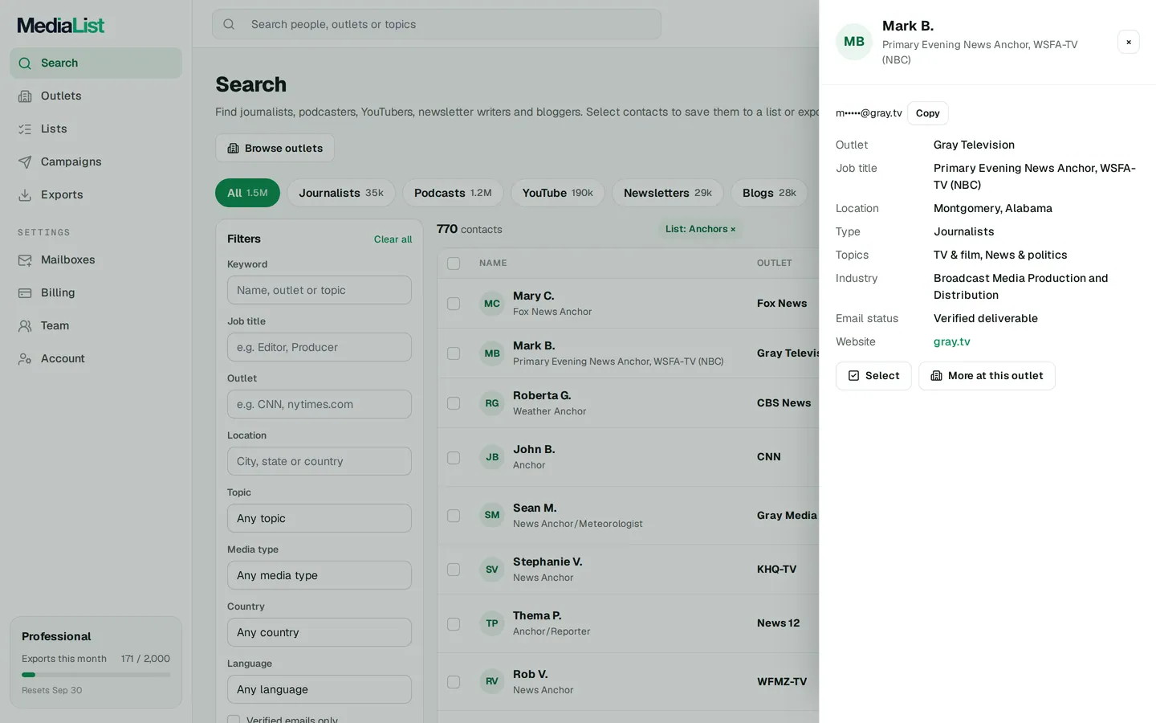
Task: Click the exports usage progress bar
Action: click(x=96, y=675)
